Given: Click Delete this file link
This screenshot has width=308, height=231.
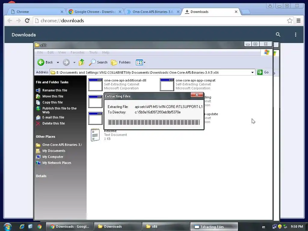Looking at the screenshot, I should pyautogui.click(x=54, y=123).
